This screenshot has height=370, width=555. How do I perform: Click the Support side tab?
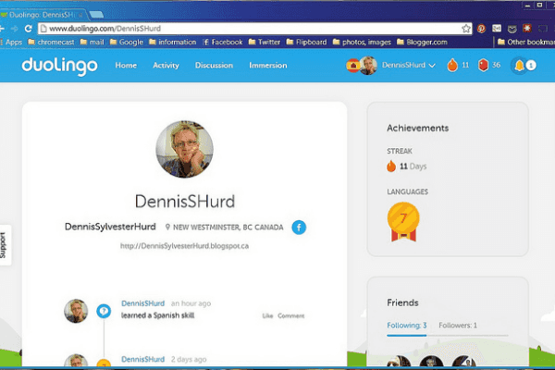coord(4,245)
